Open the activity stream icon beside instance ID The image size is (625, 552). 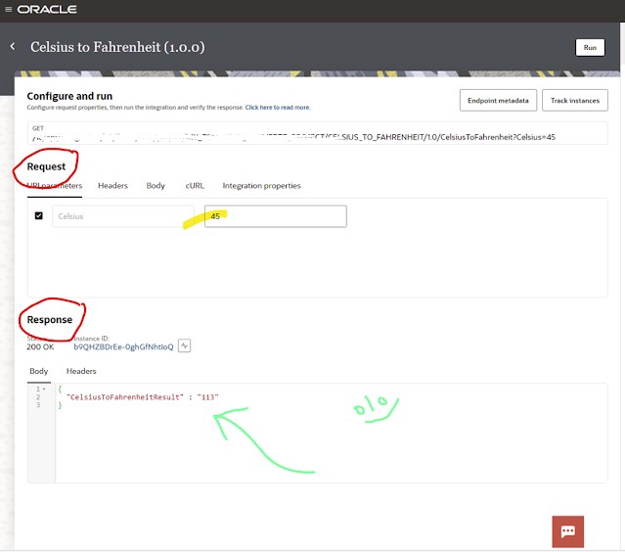pos(184,345)
